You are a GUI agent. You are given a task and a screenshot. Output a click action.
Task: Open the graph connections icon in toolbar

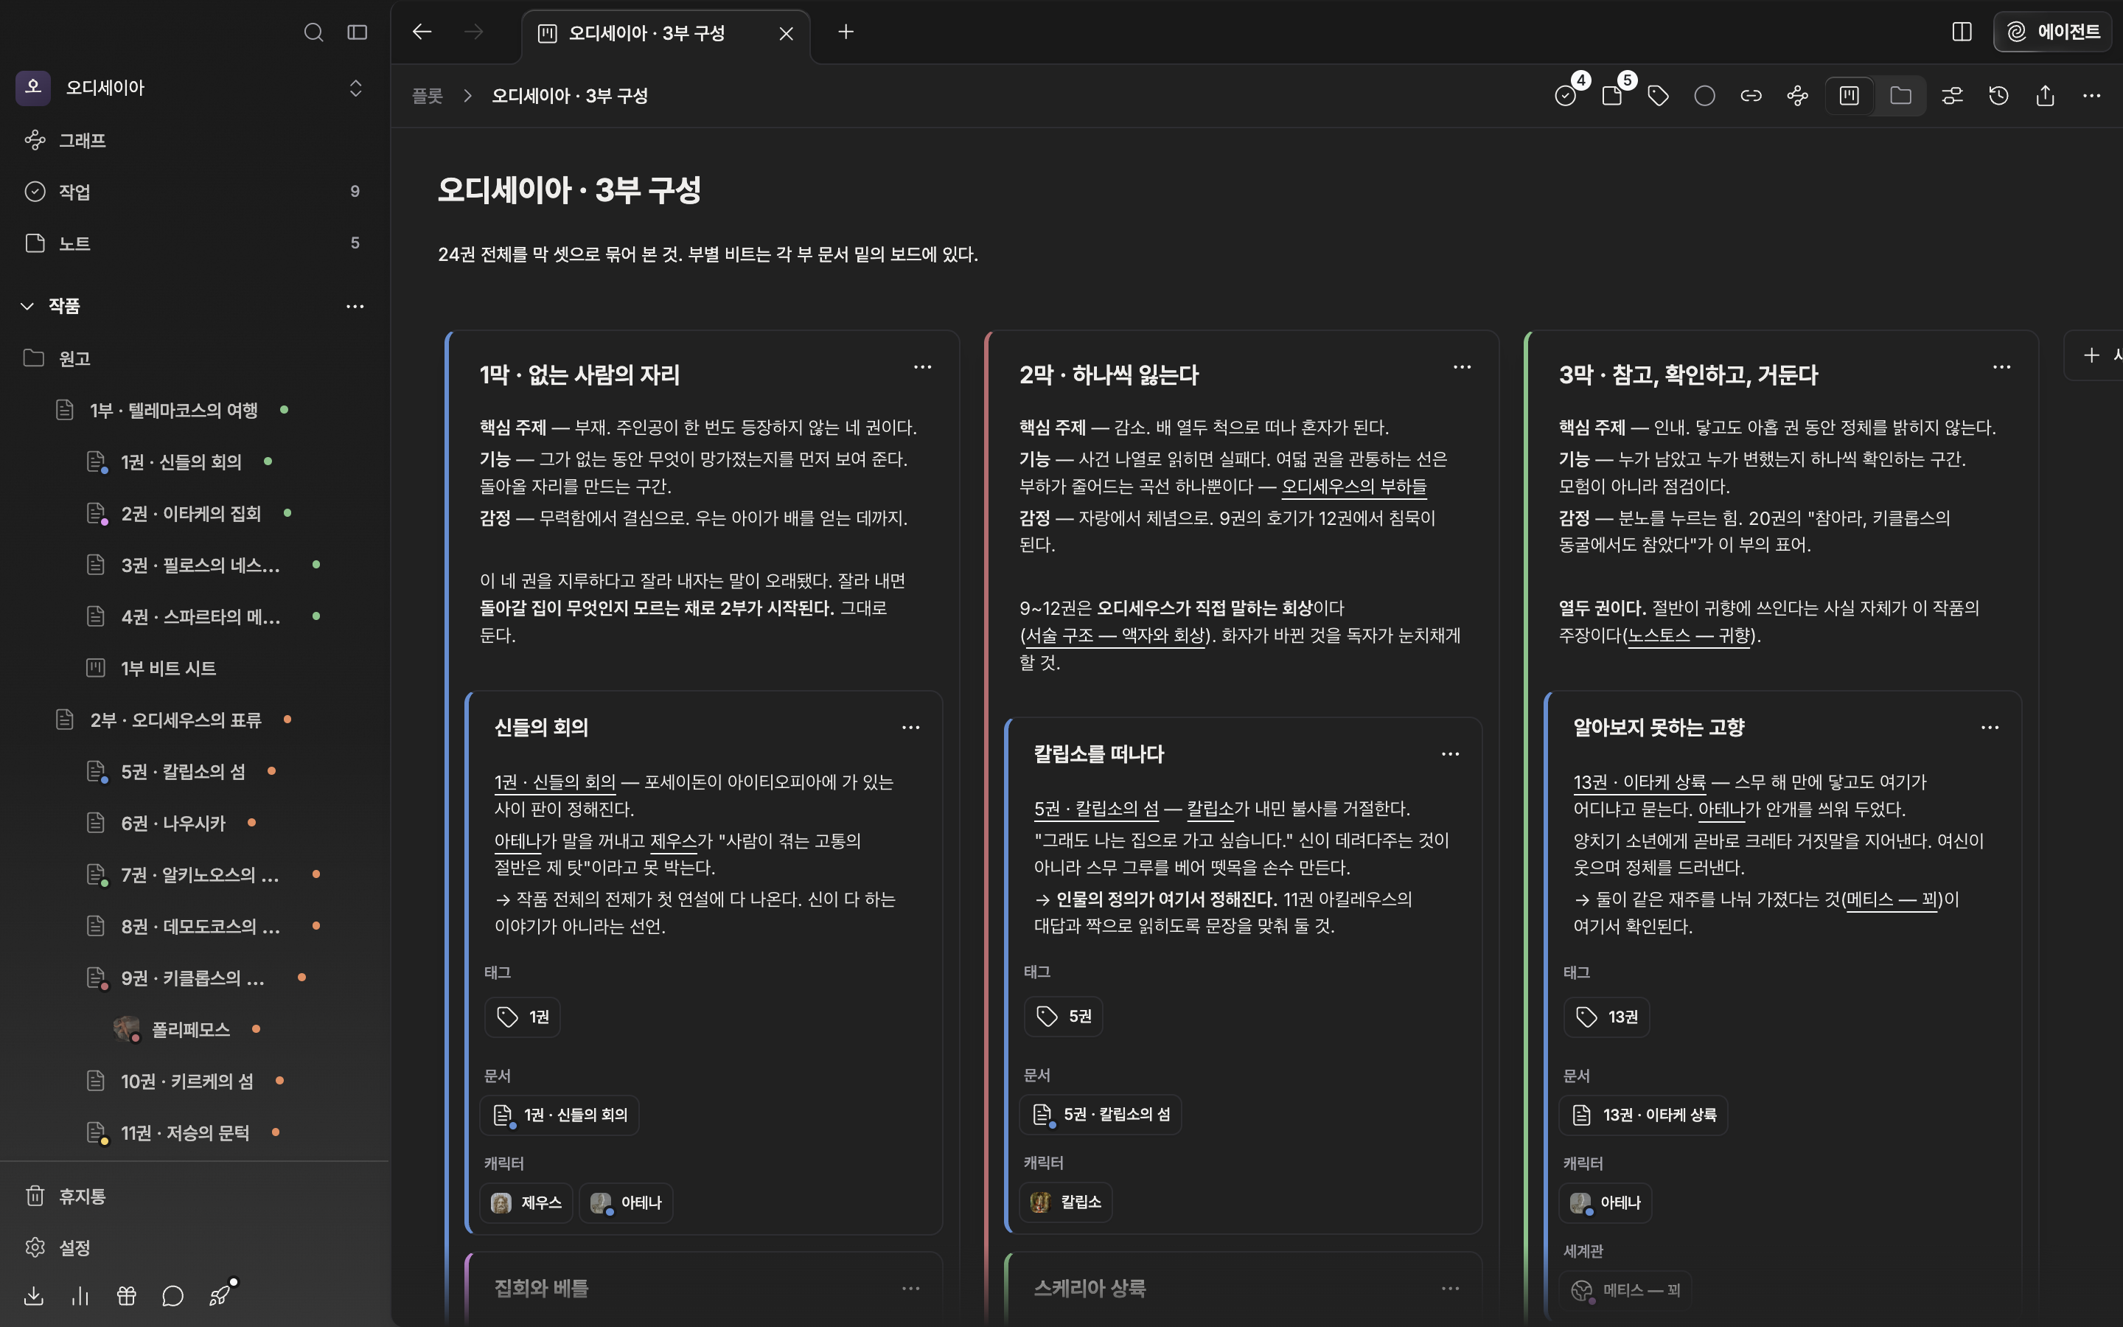point(1797,95)
